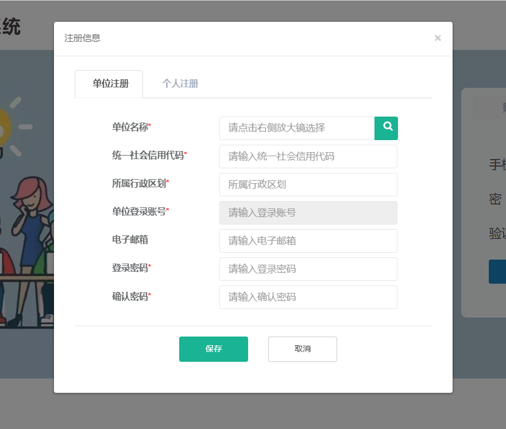
Task: Click the magnifier icon beside 单位名称
Action: point(386,128)
